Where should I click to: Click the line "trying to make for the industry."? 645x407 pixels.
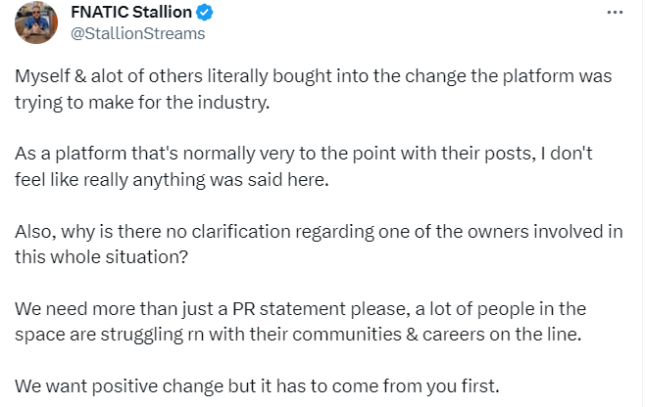(142, 103)
